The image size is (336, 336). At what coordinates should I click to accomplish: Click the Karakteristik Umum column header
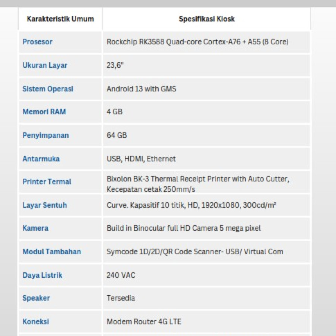coord(60,19)
